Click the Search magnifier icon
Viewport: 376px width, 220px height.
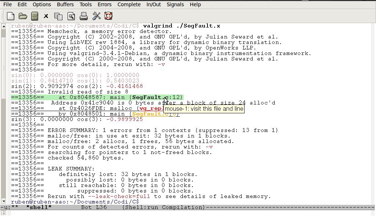click(71, 16)
